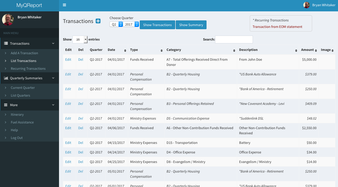
Task: Click the More menu bars icon
Action: pos(6,105)
